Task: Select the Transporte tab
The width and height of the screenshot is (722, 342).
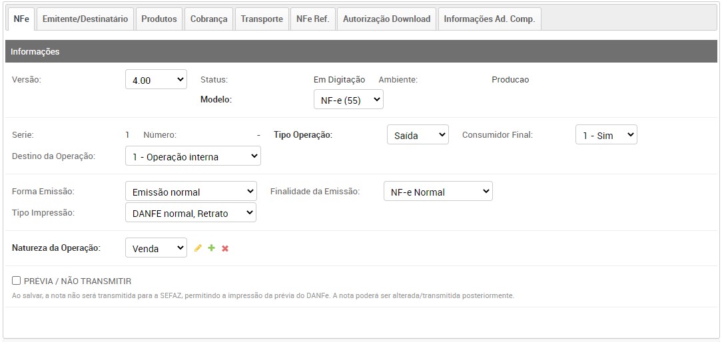Action: pos(262,19)
